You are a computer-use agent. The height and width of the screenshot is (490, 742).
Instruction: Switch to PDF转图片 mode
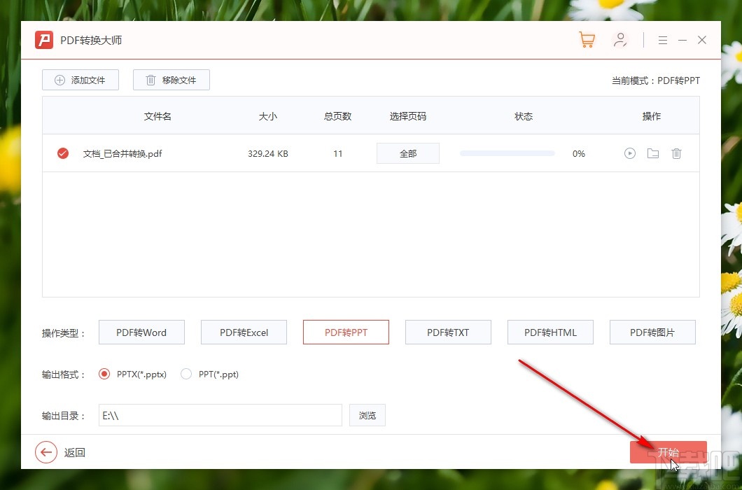point(652,332)
